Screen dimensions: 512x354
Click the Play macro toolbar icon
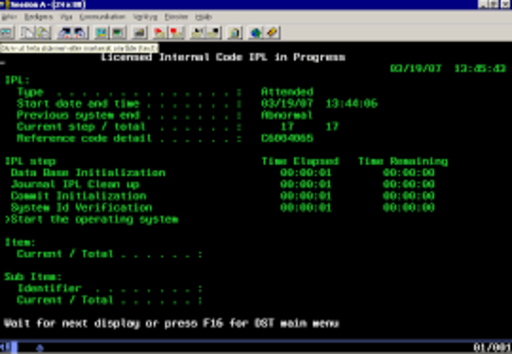198,33
